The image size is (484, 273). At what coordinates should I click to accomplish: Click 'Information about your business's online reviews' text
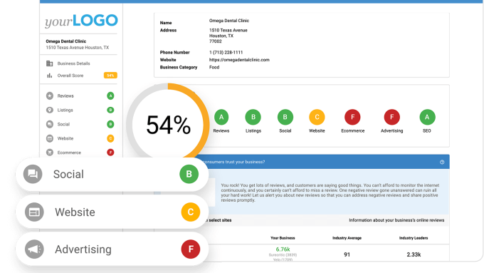(396, 220)
